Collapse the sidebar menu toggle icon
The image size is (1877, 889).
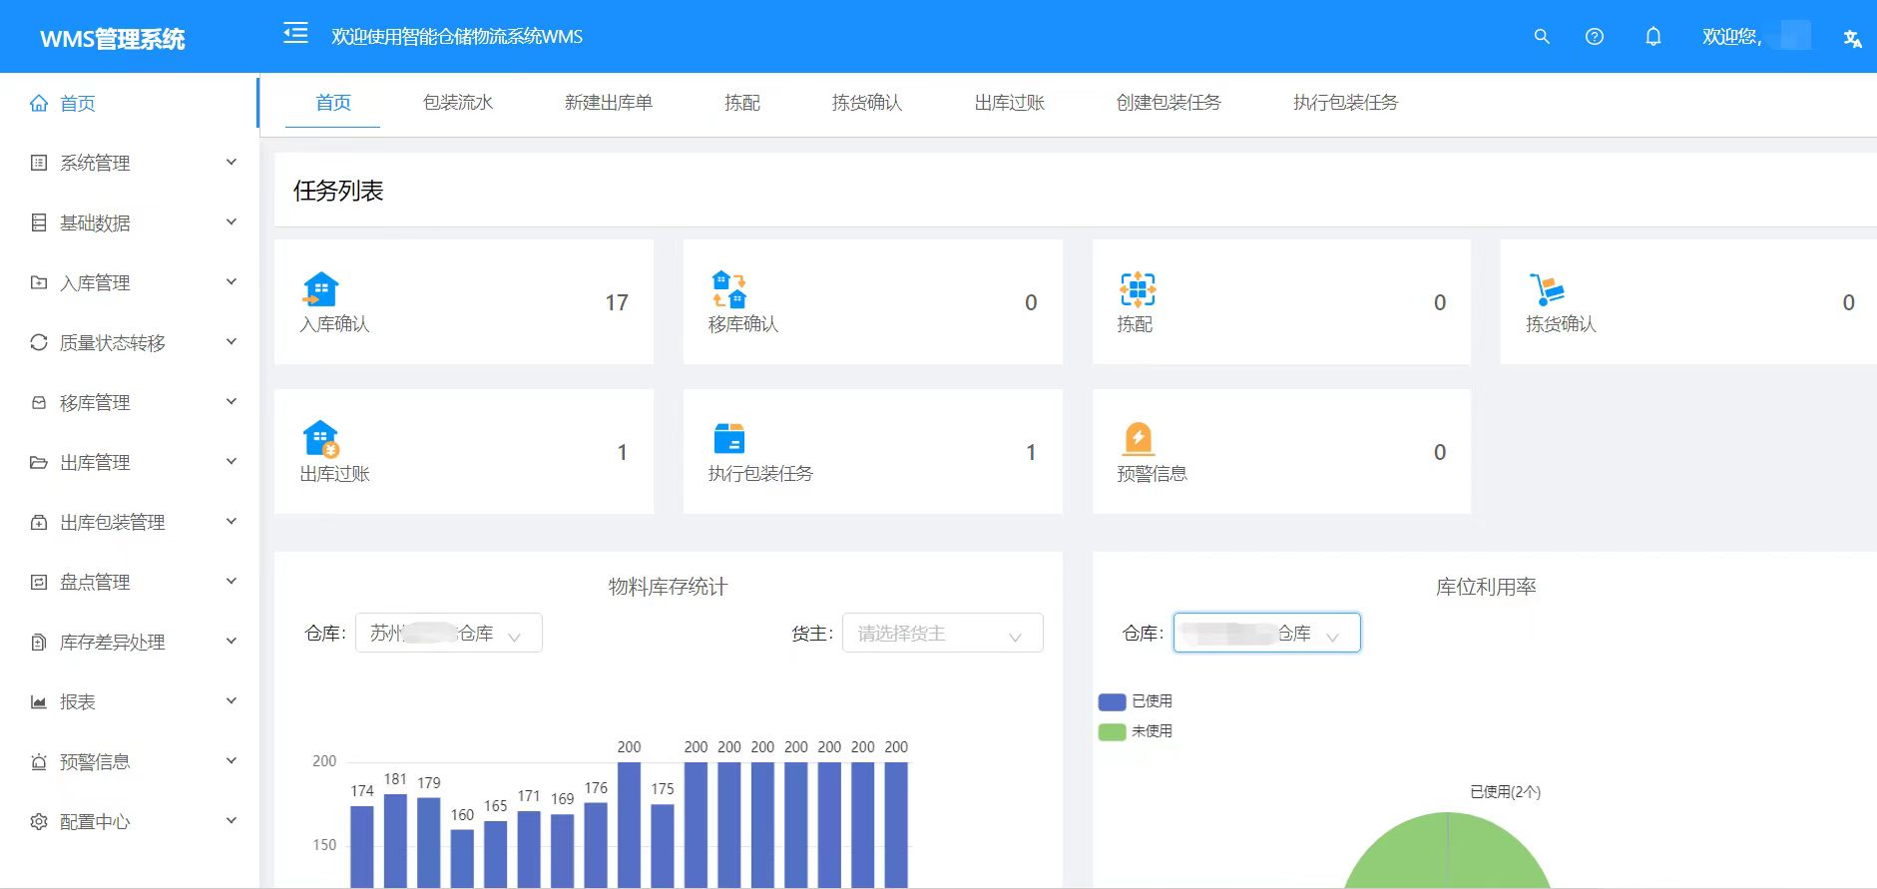coord(295,34)
